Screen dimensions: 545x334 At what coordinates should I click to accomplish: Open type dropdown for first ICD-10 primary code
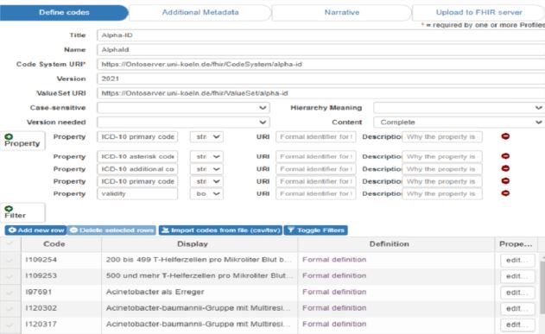point(206,137)
